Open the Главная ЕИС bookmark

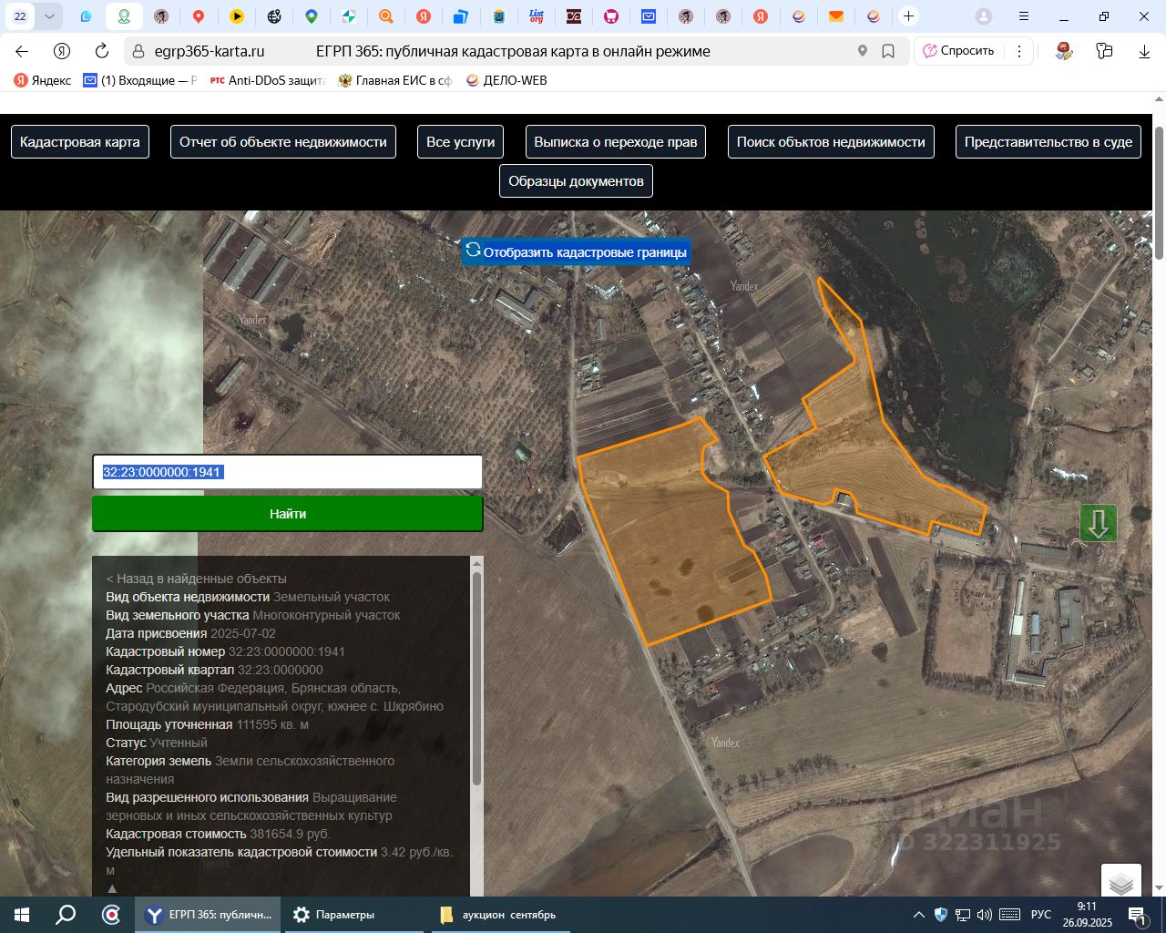tap(394, 80)
